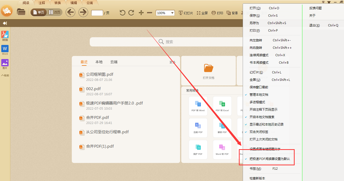Open recent file 从公司至住处行程单.pdf
Image resolution: width=344 pixels, height=181 pixels.
(x=107, y=132)
